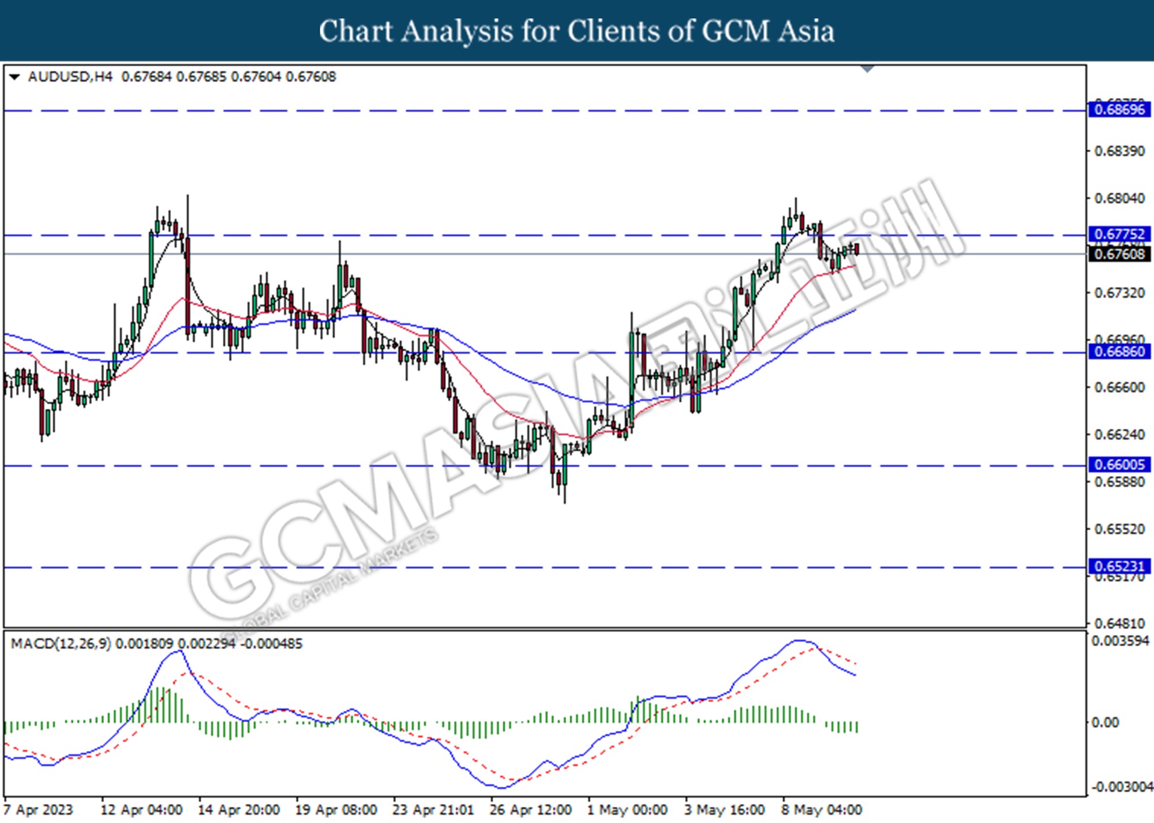Click the current price label 0.67608
This screenshot has width=1154, height=823.
1119,254
